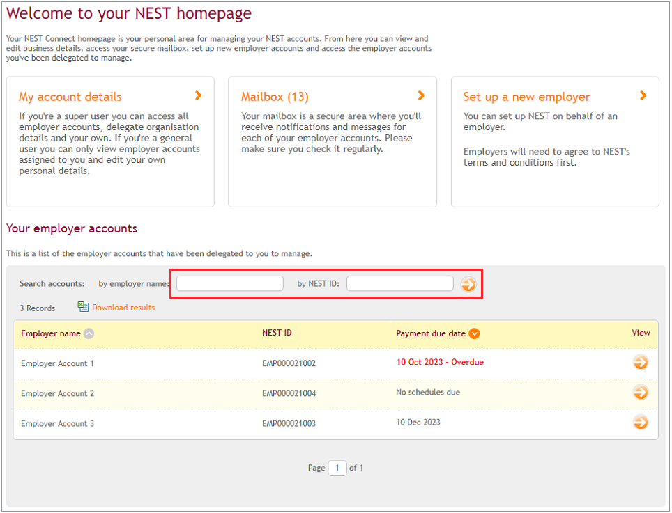Open Employer Account 1 view arrow
Screen dimensions: 672x513
[x=641, y=363]
